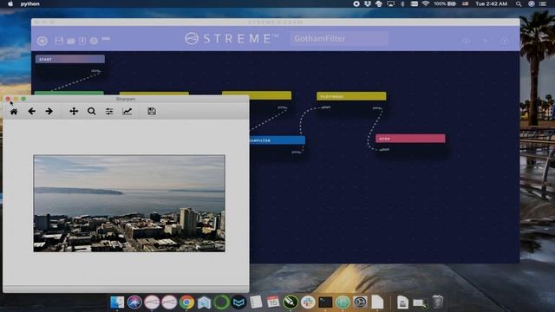Go back to previous view in Sharpen window
The width and height of the screenshot is (555, 312).
click(x=31, y=112)
